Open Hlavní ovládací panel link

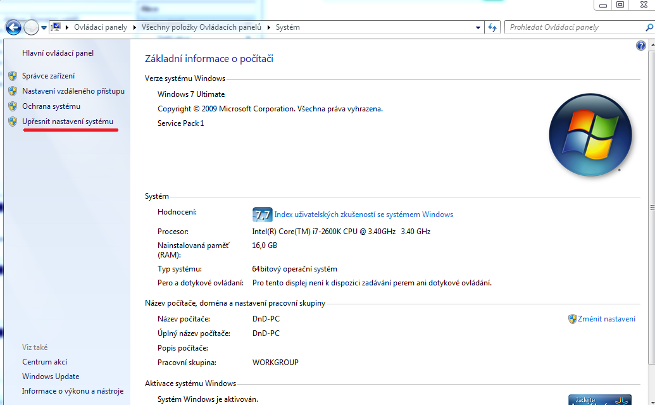pos(58,53)
